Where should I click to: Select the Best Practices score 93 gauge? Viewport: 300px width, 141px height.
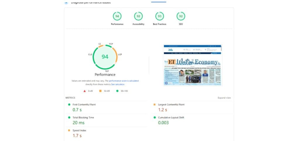point(160,16)
